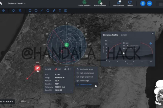Select the circle drawing tool
The image size is (163, 108).
[36, 11]
